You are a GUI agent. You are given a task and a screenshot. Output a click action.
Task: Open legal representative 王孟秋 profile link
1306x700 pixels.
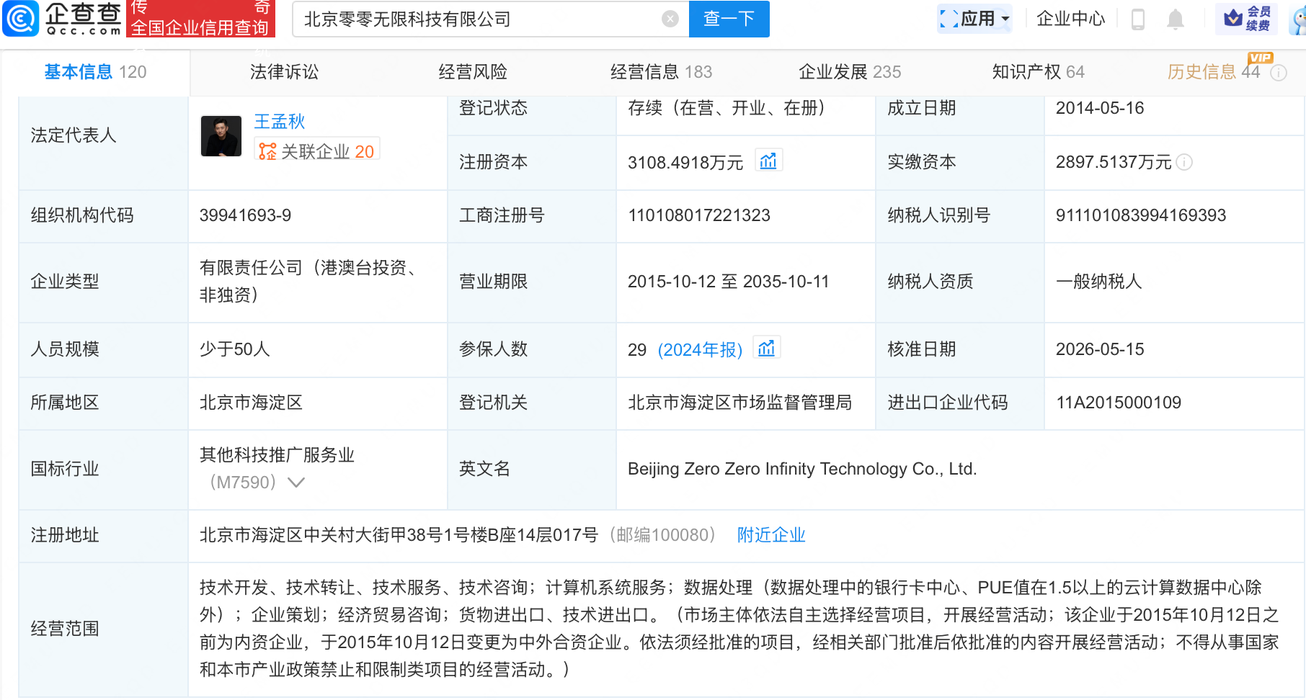280,121
